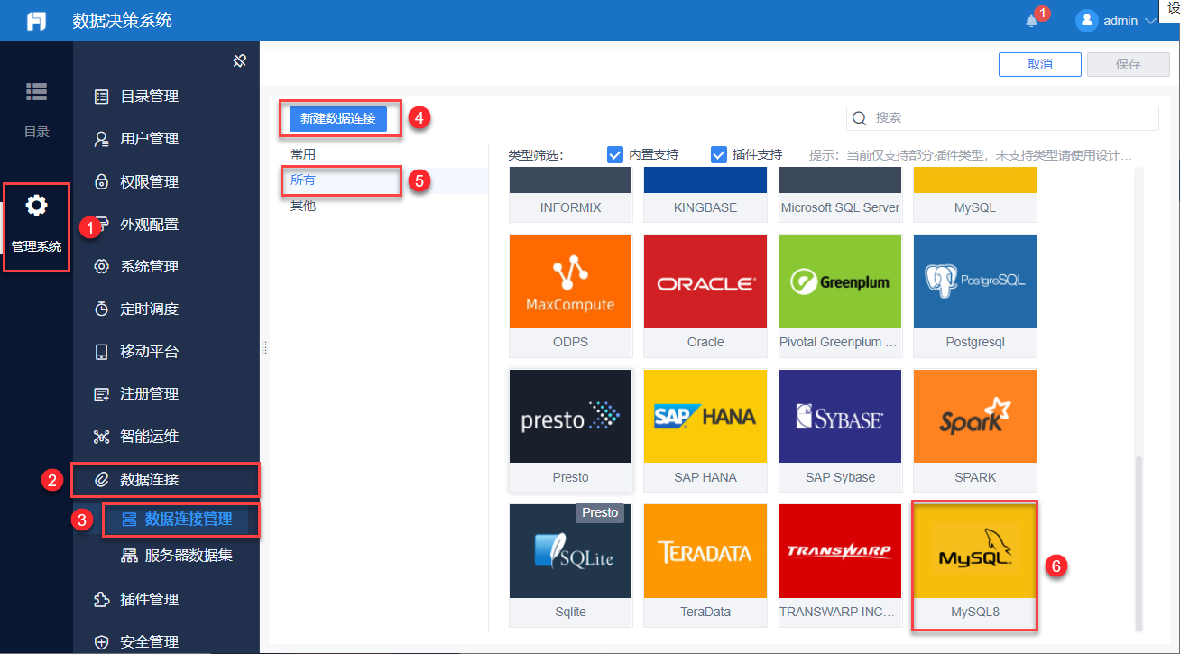Select the SAP HANA tile

[x=705, y=430]
